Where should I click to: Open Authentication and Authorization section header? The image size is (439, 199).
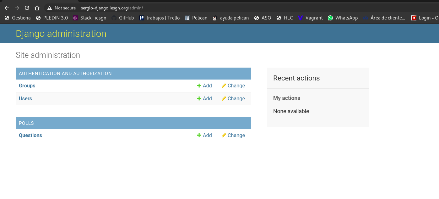(x=65, y=74)
